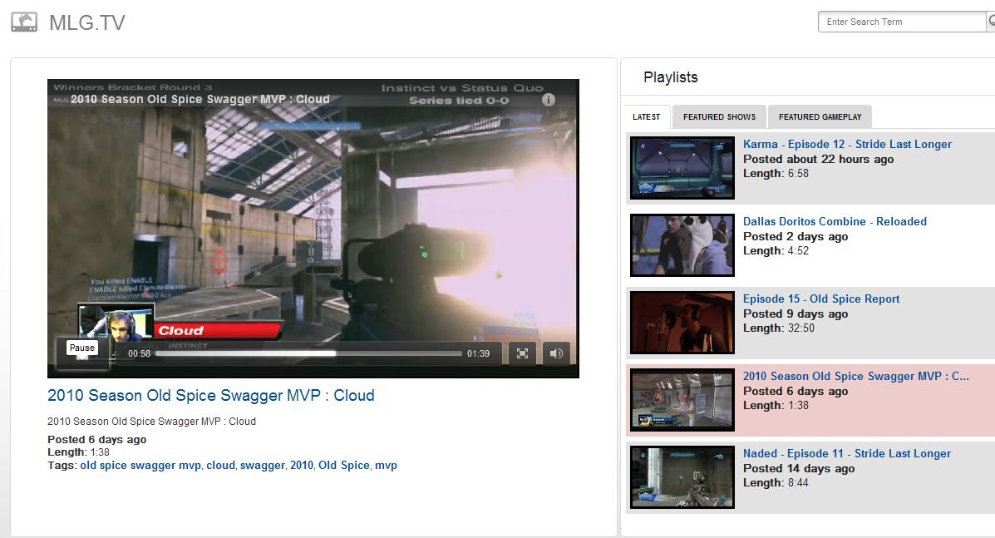The height and width of the screenshot is (538, 995).
Task: Select the 'swagger' tag link
Action: [263, 465]
